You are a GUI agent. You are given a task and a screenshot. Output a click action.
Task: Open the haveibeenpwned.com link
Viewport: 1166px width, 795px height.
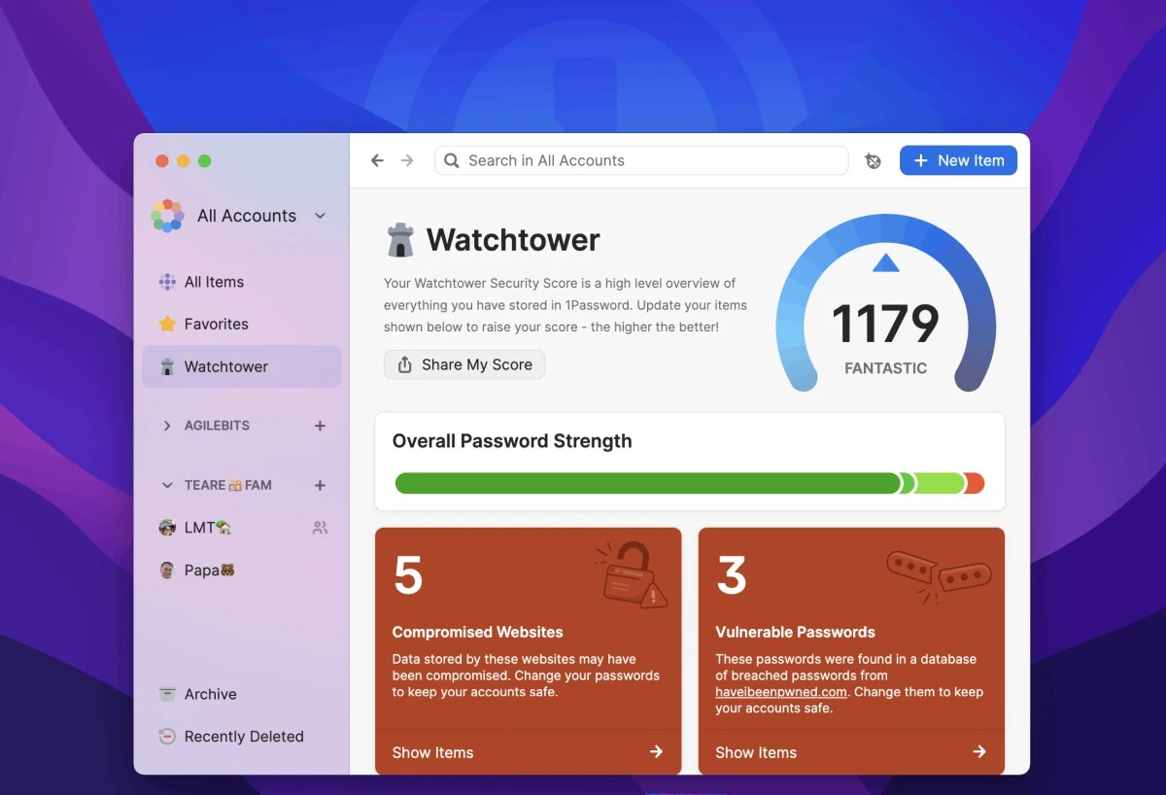(x=782, y=691)
